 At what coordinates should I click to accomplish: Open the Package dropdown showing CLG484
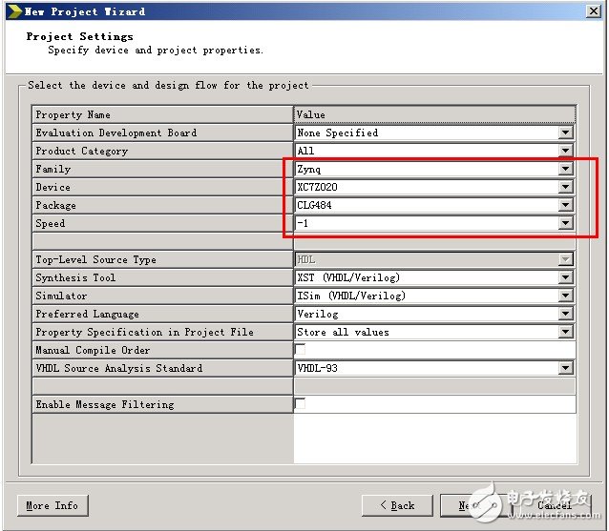pos(566,206)
